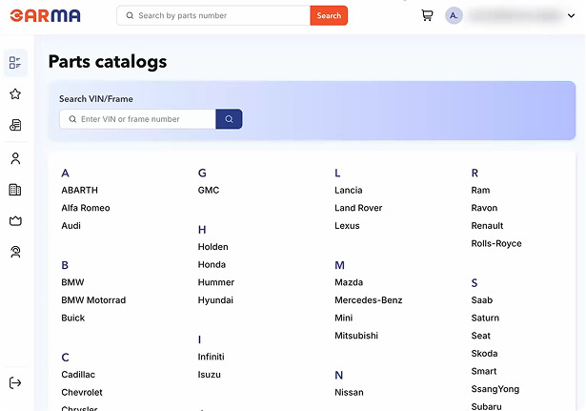Click the user avatar in the header

454,15
